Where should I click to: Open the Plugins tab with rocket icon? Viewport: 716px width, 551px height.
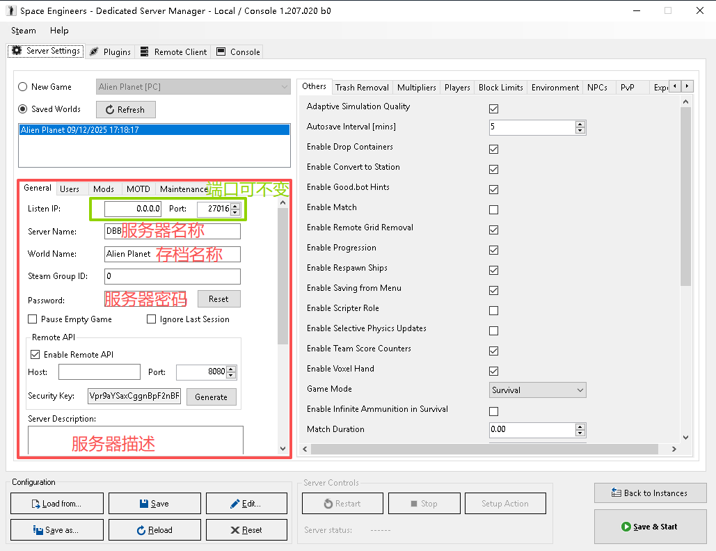(110, 51)
